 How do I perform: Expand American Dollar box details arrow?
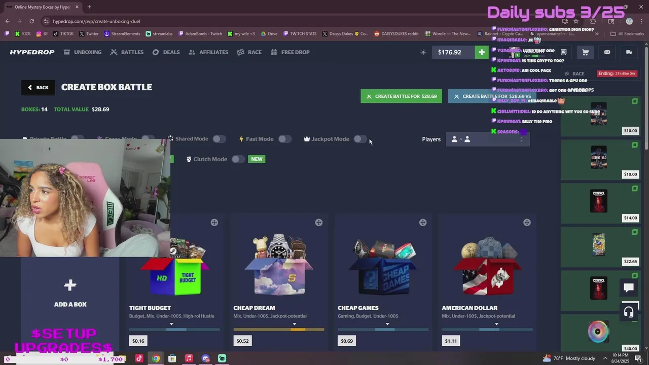click(496, 324)
